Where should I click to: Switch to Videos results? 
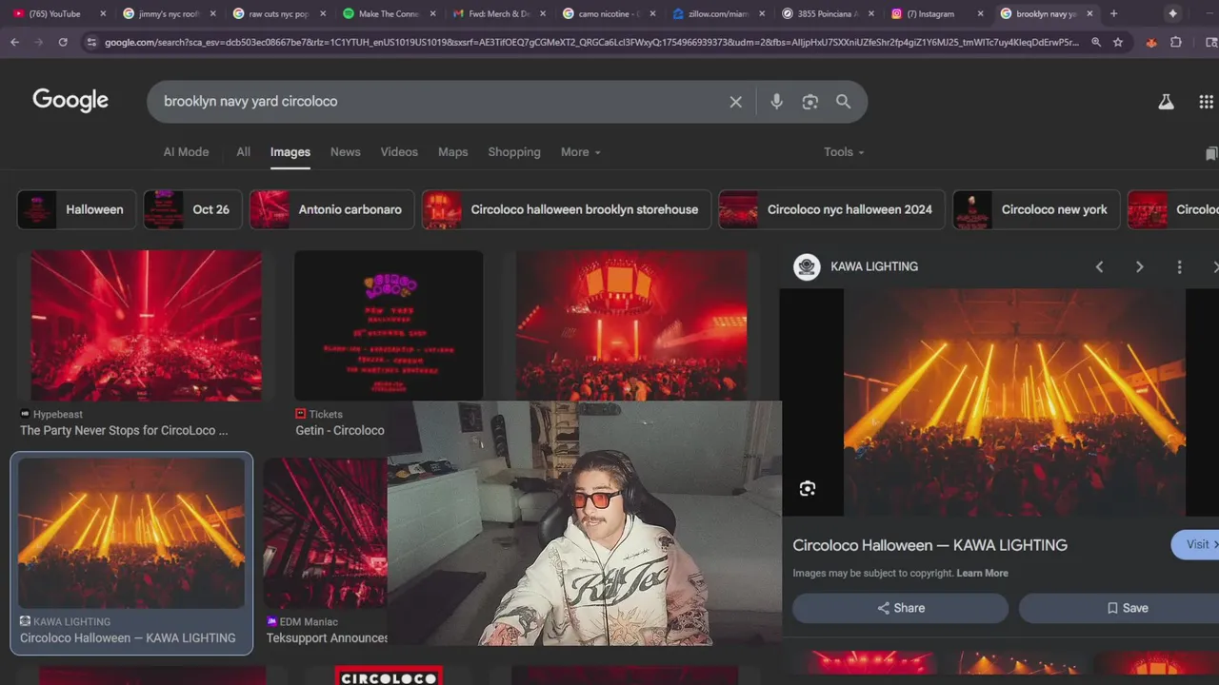point(399,152)
